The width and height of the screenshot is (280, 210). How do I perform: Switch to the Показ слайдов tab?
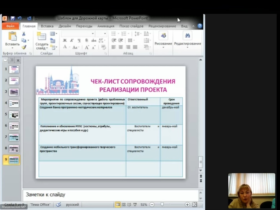pos(132,26)
